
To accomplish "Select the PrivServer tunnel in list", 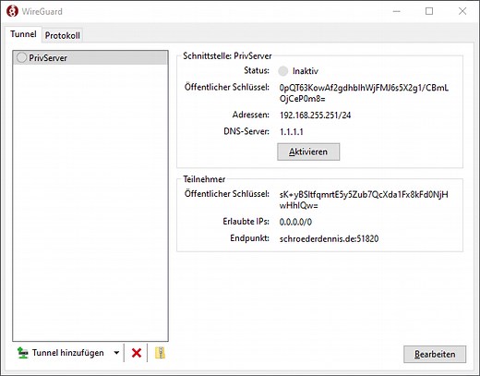I will click(90, 57).
